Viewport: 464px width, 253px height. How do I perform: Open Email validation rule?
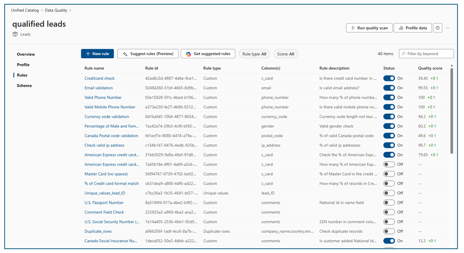point(98,88)
